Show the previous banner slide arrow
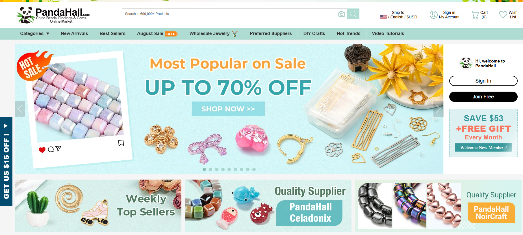This screenshot has width=523, height=235. pyautogui.click(x=20, y=109)
